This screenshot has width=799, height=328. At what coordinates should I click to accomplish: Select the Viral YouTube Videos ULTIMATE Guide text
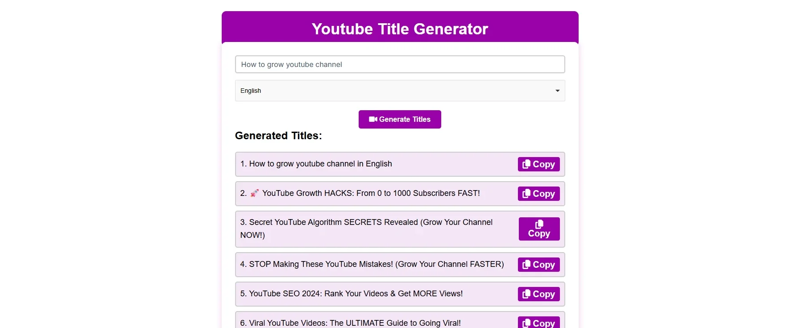click(x=351, y=323)
